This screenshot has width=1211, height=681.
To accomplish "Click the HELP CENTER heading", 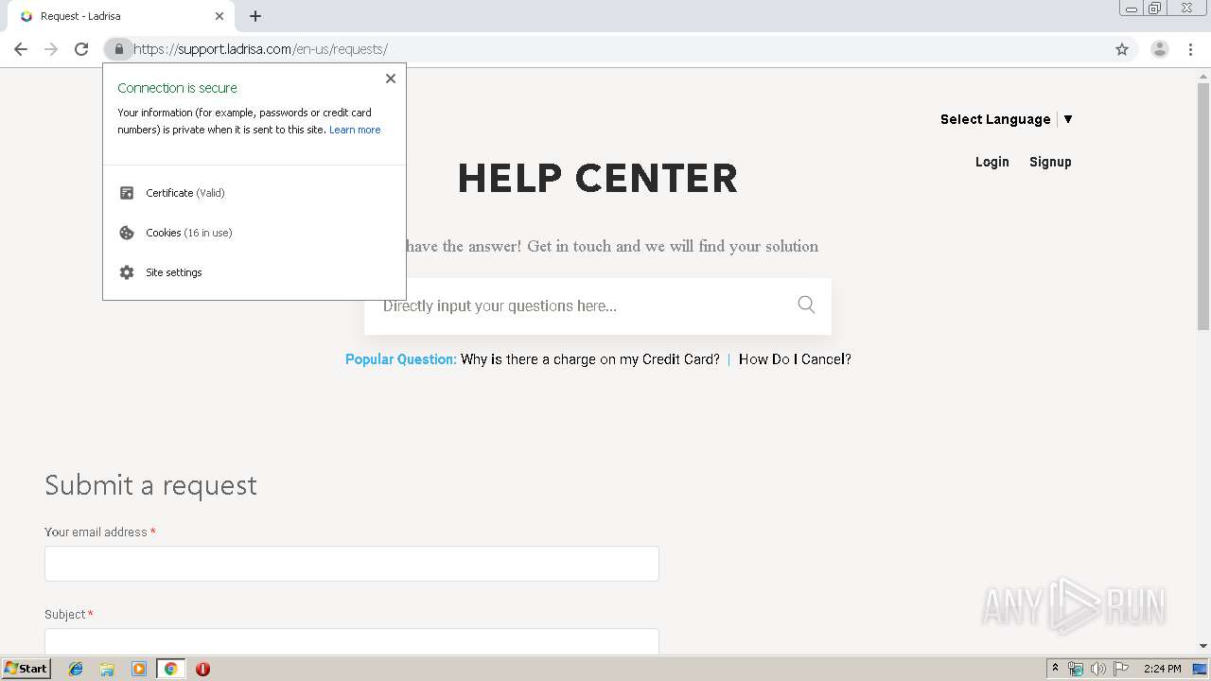I will [x=598, y=178].
